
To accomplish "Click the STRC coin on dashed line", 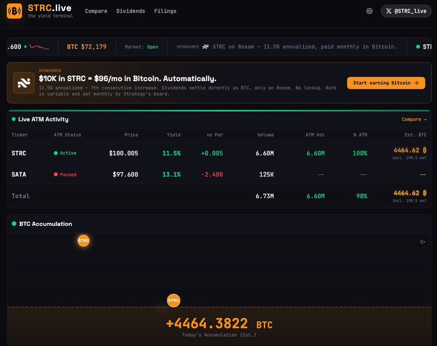I will tap(173, 301).
